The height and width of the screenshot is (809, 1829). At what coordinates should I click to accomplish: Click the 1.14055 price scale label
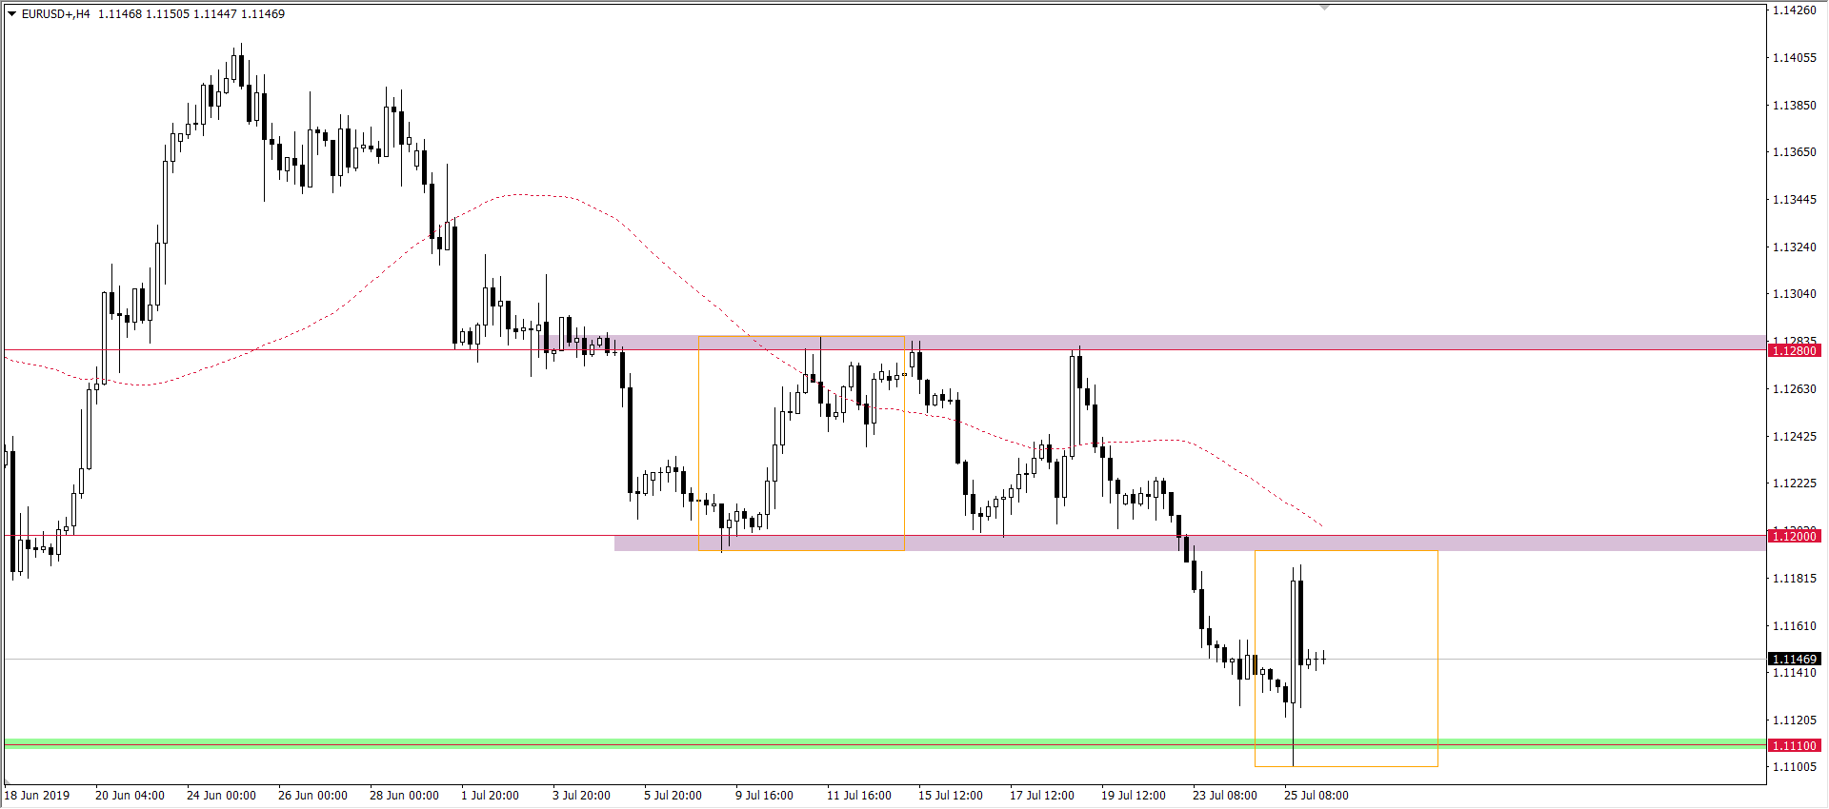pyautogui.click(x=1794, y=58)
